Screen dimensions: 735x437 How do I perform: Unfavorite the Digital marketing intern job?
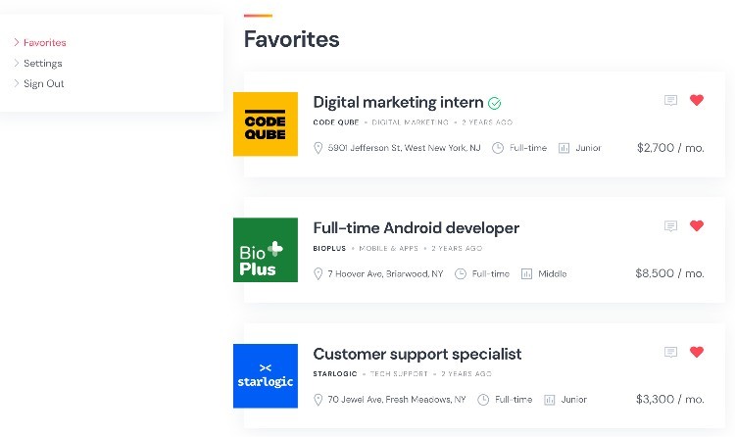pos(697,100)
